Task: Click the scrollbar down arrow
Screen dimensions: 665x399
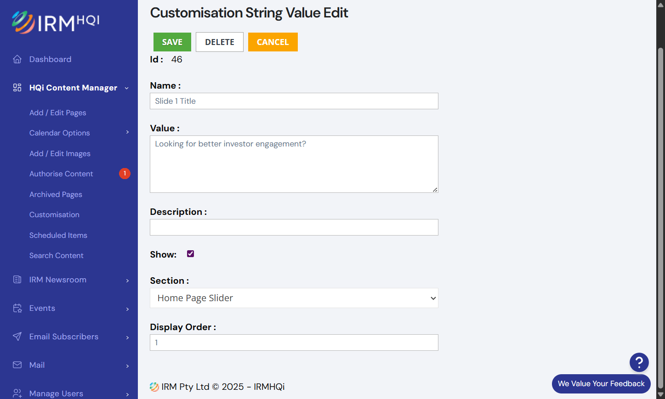Action: (x=661, y=394)
